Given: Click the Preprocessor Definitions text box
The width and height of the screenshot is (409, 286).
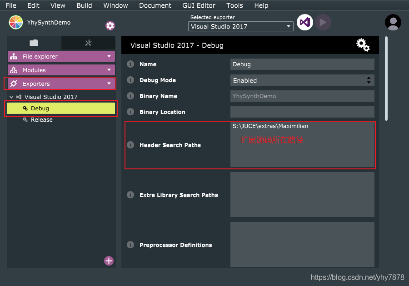Looking at the screenshot, I should click(x=302, y=244).
